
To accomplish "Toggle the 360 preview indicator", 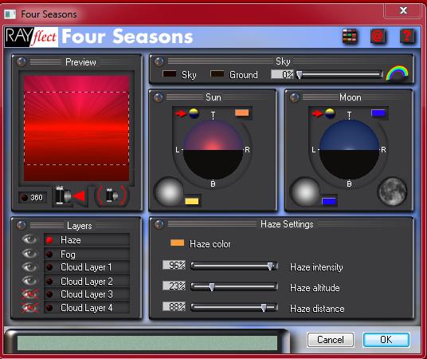I will [33, 198].
